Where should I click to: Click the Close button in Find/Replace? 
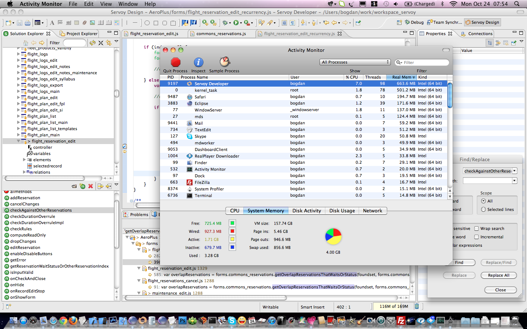500,290
